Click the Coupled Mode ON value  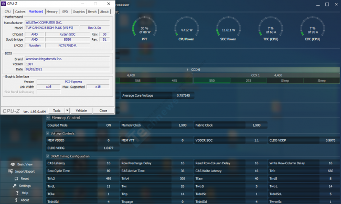109,126
